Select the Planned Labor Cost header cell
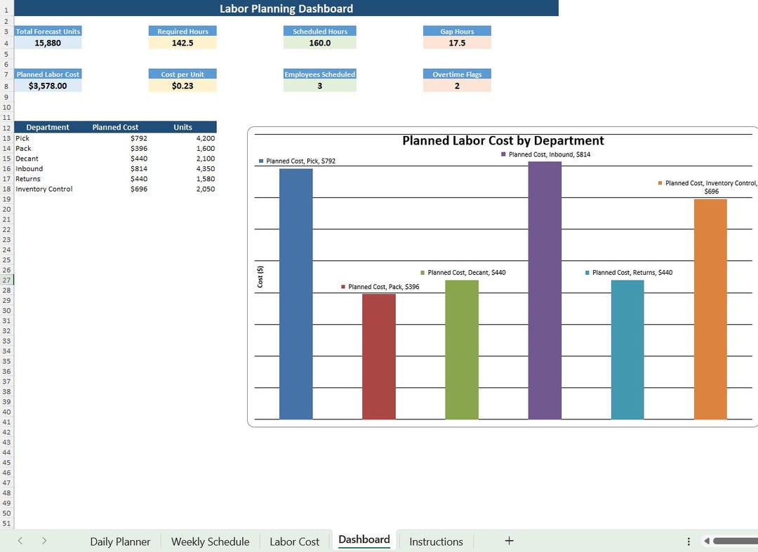758x552 pixels. tap(48, 74)
